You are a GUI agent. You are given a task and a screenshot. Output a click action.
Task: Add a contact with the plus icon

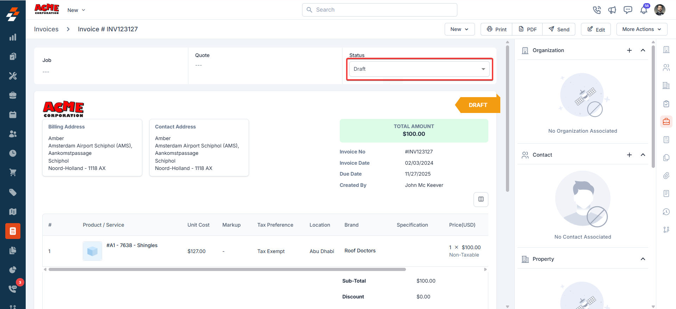tap(630, 155)
